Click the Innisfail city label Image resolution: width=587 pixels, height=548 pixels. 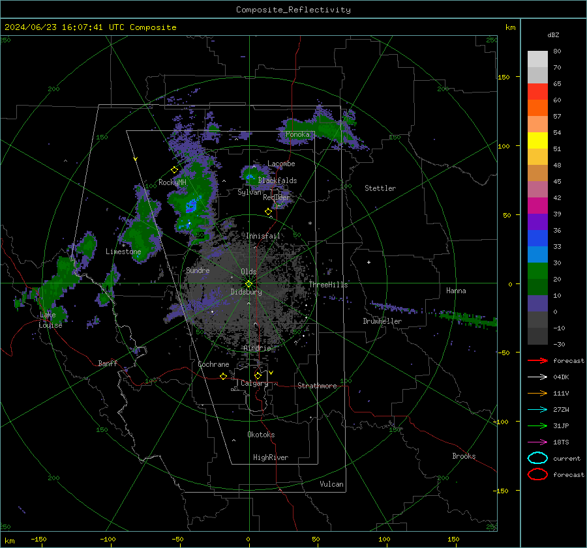click(263, 236)
